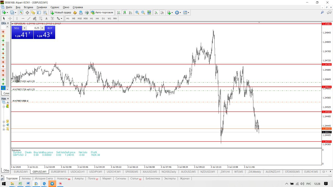Expand the periods dropdown arrow
The height and width of the screenshot is (187, 333).
pyautogui.click(x=180, y=12)
